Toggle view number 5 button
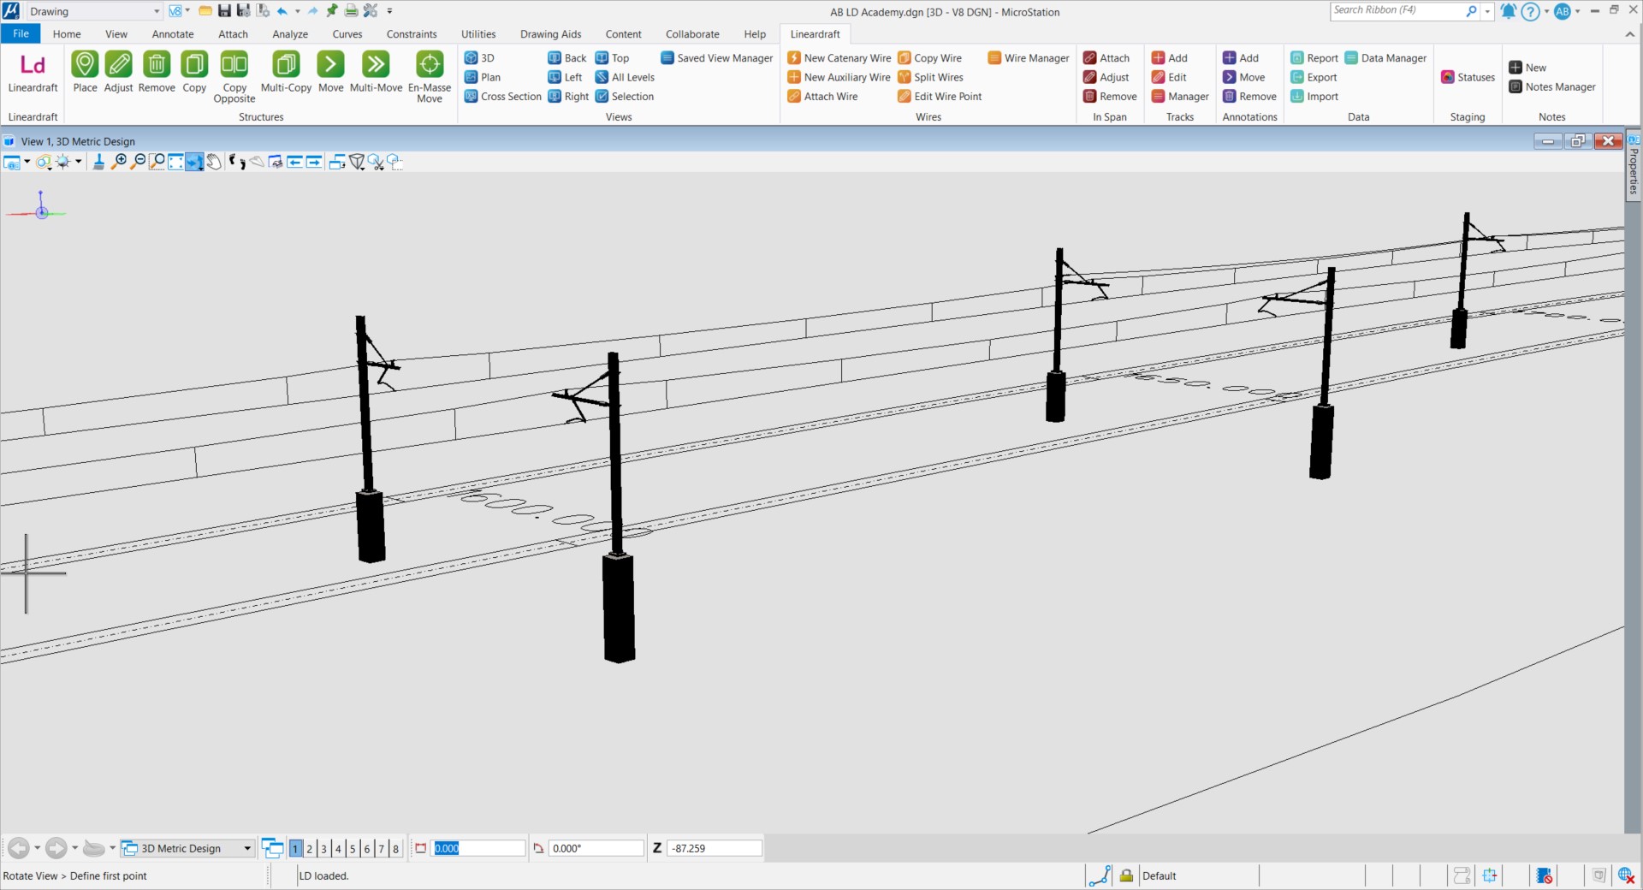 coord(353,848)
